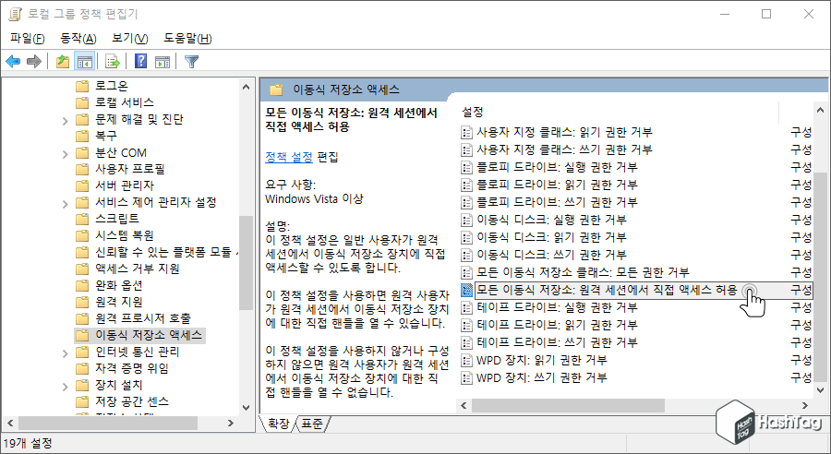Click policy icon for 이동식 디스크: 읽기 권한 거부
This screenshot has height=454, width=831.
point(466,237)
